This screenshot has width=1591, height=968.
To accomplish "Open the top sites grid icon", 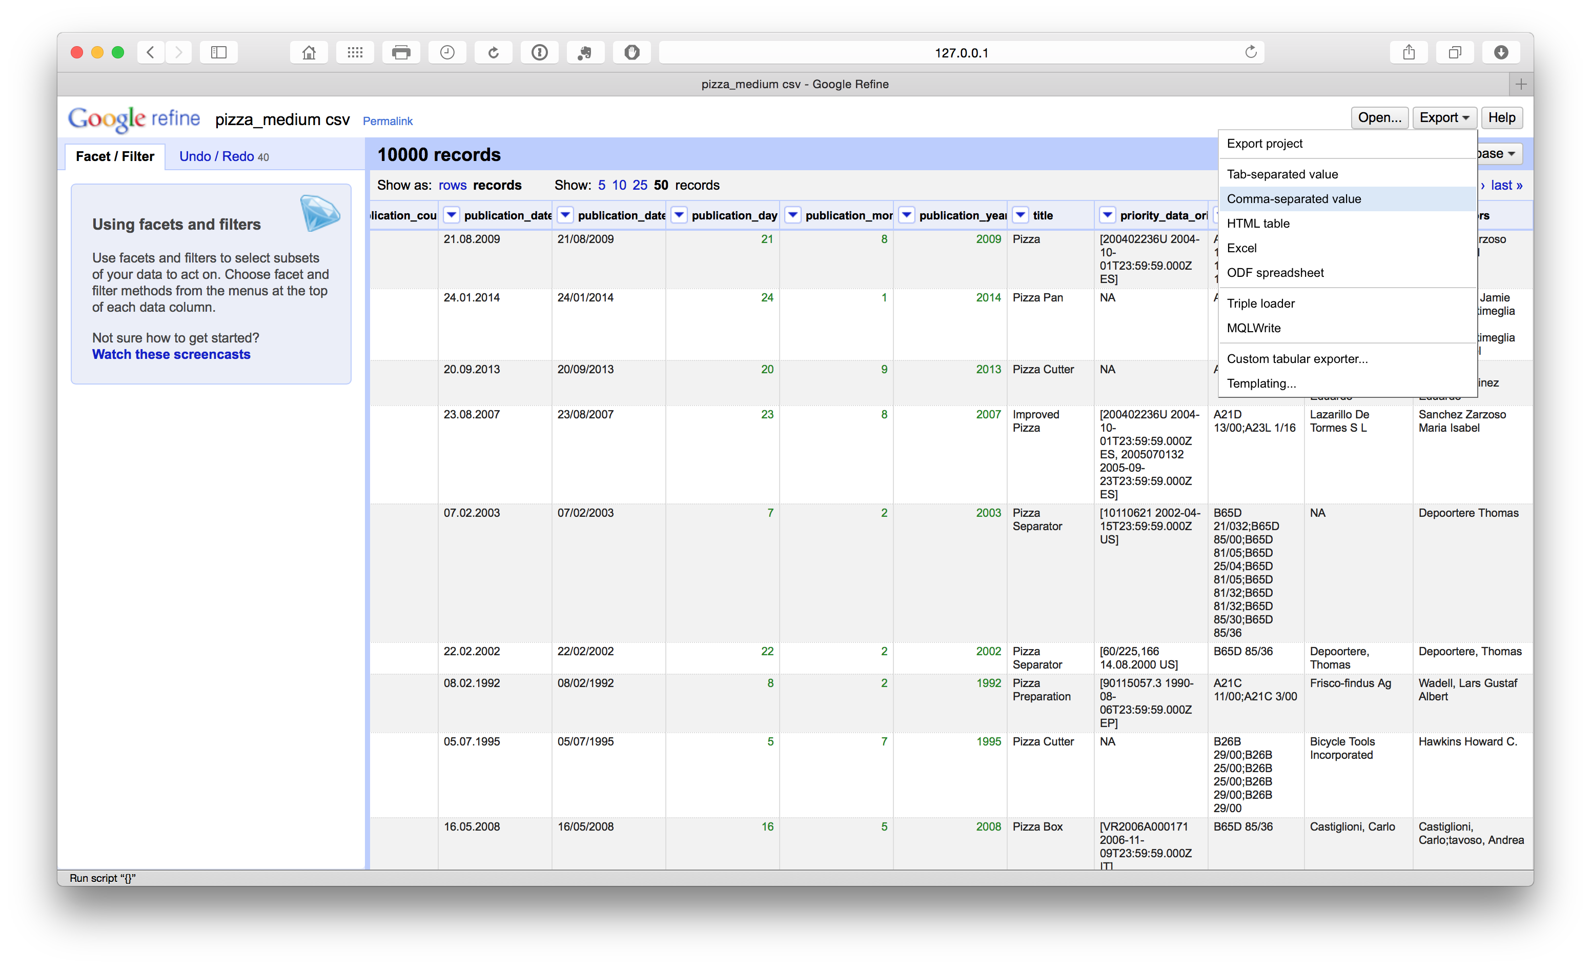I will (x=355, y=52).
